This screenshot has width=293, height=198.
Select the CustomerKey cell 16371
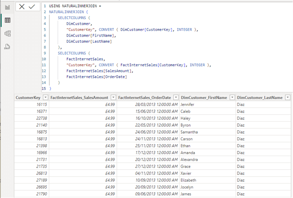pos(32,111)
